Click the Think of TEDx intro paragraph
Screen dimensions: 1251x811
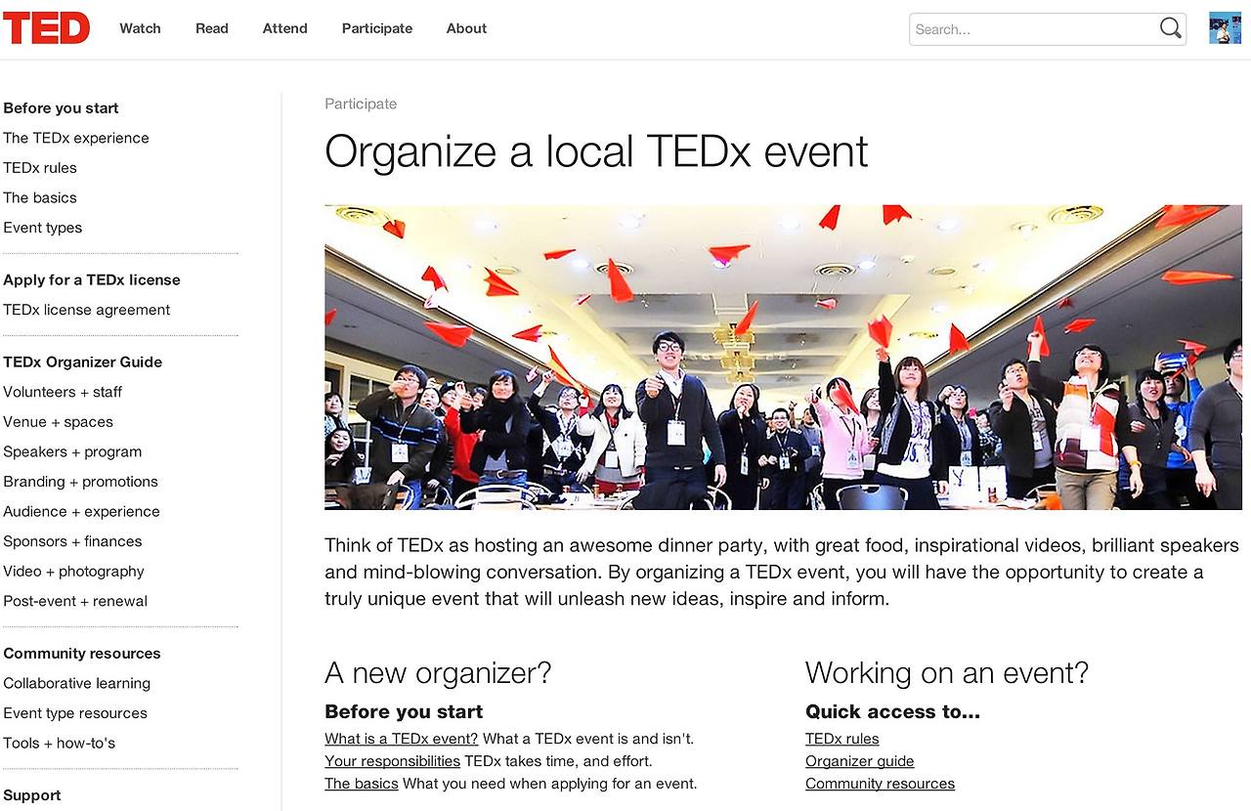(782, 572)
